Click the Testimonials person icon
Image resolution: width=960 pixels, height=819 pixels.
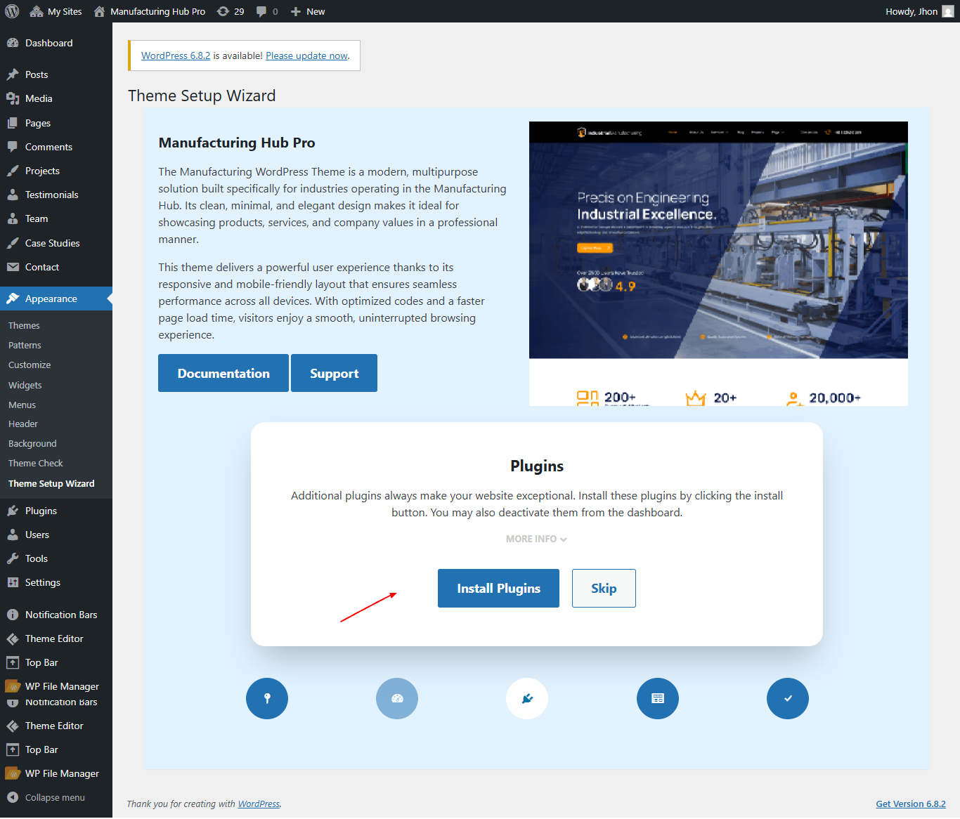click(x=13, y=195)
